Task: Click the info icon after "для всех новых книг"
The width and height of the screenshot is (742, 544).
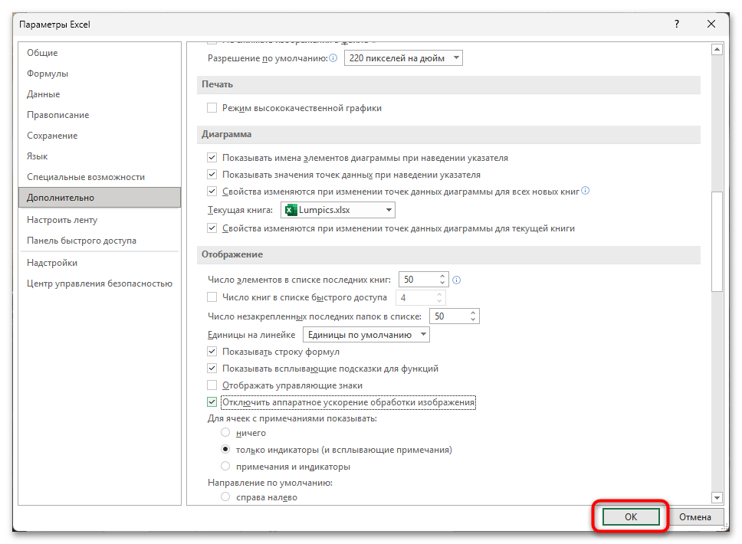Action: 586,191
